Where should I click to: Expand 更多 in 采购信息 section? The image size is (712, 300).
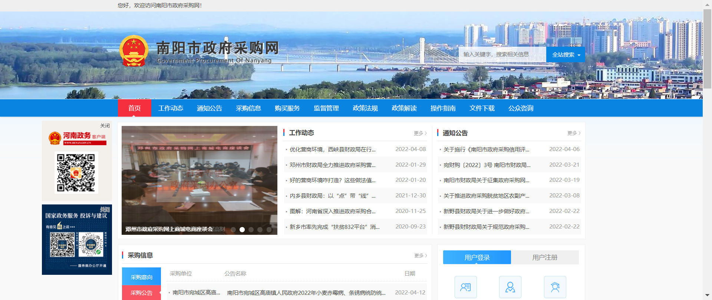(x=421, y=256)
